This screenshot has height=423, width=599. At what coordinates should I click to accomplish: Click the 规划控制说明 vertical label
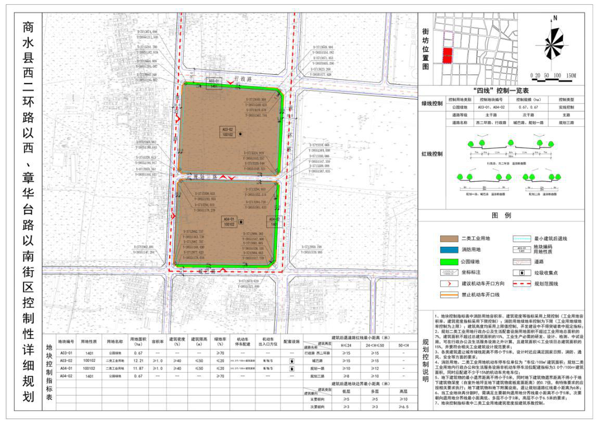[426, 361]
